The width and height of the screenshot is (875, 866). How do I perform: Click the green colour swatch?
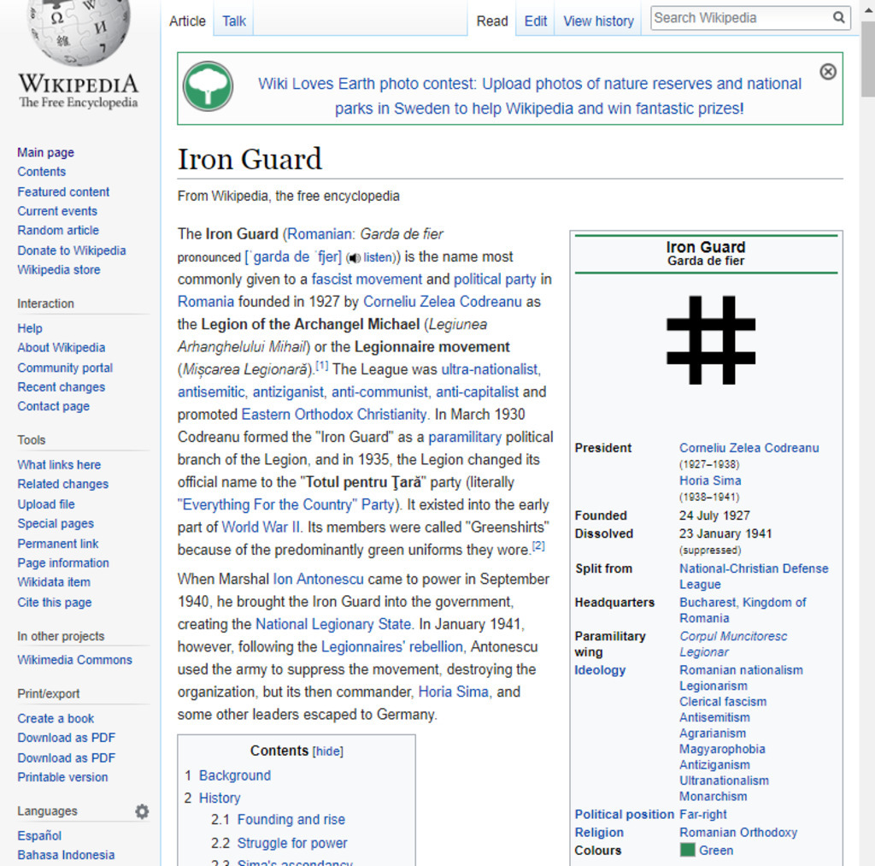pyautogui.click(x=687, y=850)
